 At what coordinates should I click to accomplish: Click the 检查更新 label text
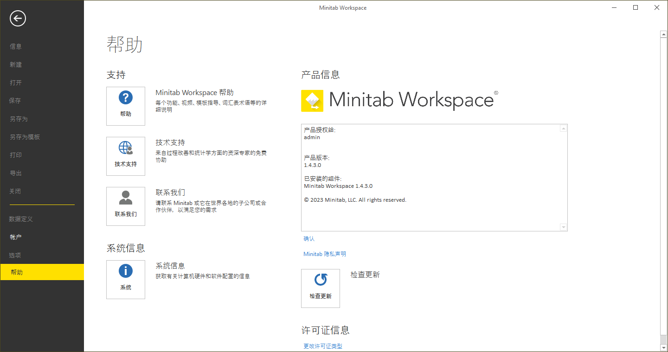coord(365,275)
